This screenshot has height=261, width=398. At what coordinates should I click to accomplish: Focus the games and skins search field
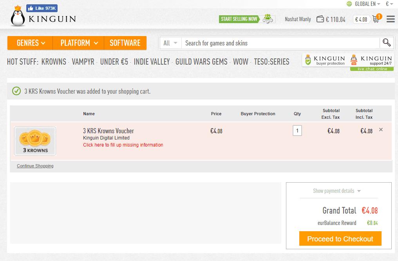coord(280,43)
